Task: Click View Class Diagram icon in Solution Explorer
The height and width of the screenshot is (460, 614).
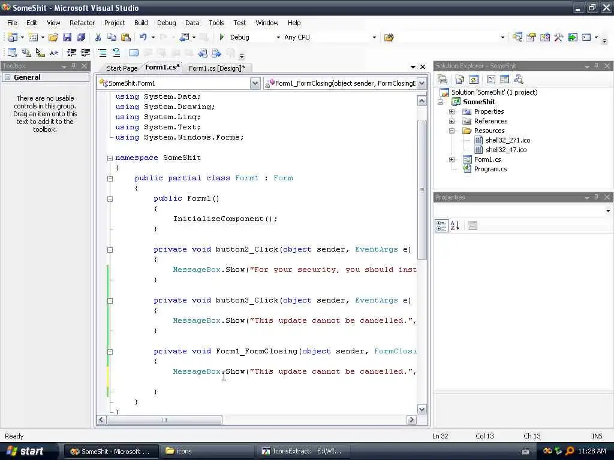Action: (519, 80)
